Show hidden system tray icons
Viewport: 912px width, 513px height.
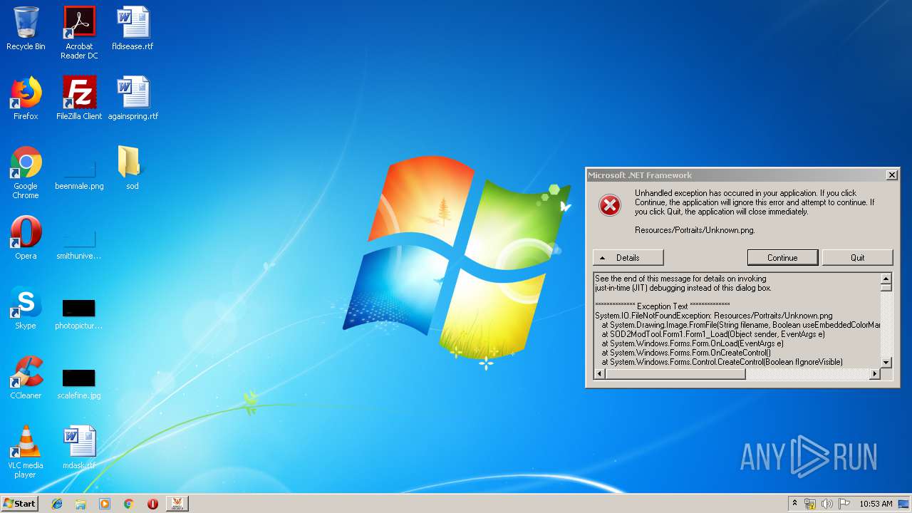coord(794,504)
